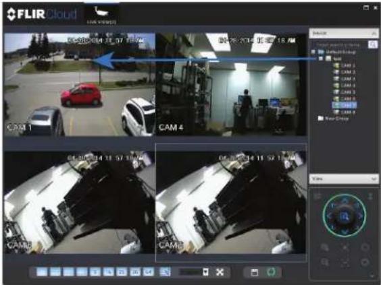Switch to the 25-split layout
This screenshot has height=285, width=381.
point(122,272)
